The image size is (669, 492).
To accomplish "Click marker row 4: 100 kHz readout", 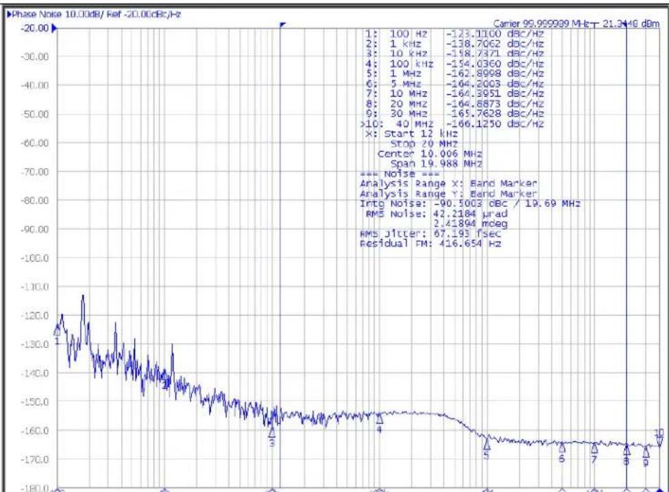I will (x=454, y=64).
